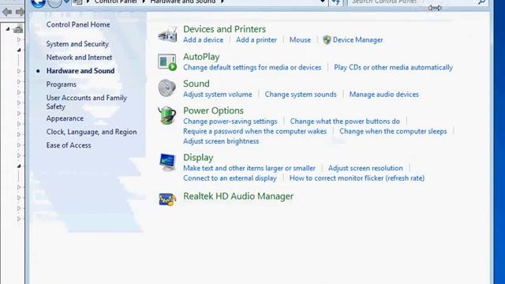Open Ease of Access category
Screen dimensions: 505x284
(69, 145)
